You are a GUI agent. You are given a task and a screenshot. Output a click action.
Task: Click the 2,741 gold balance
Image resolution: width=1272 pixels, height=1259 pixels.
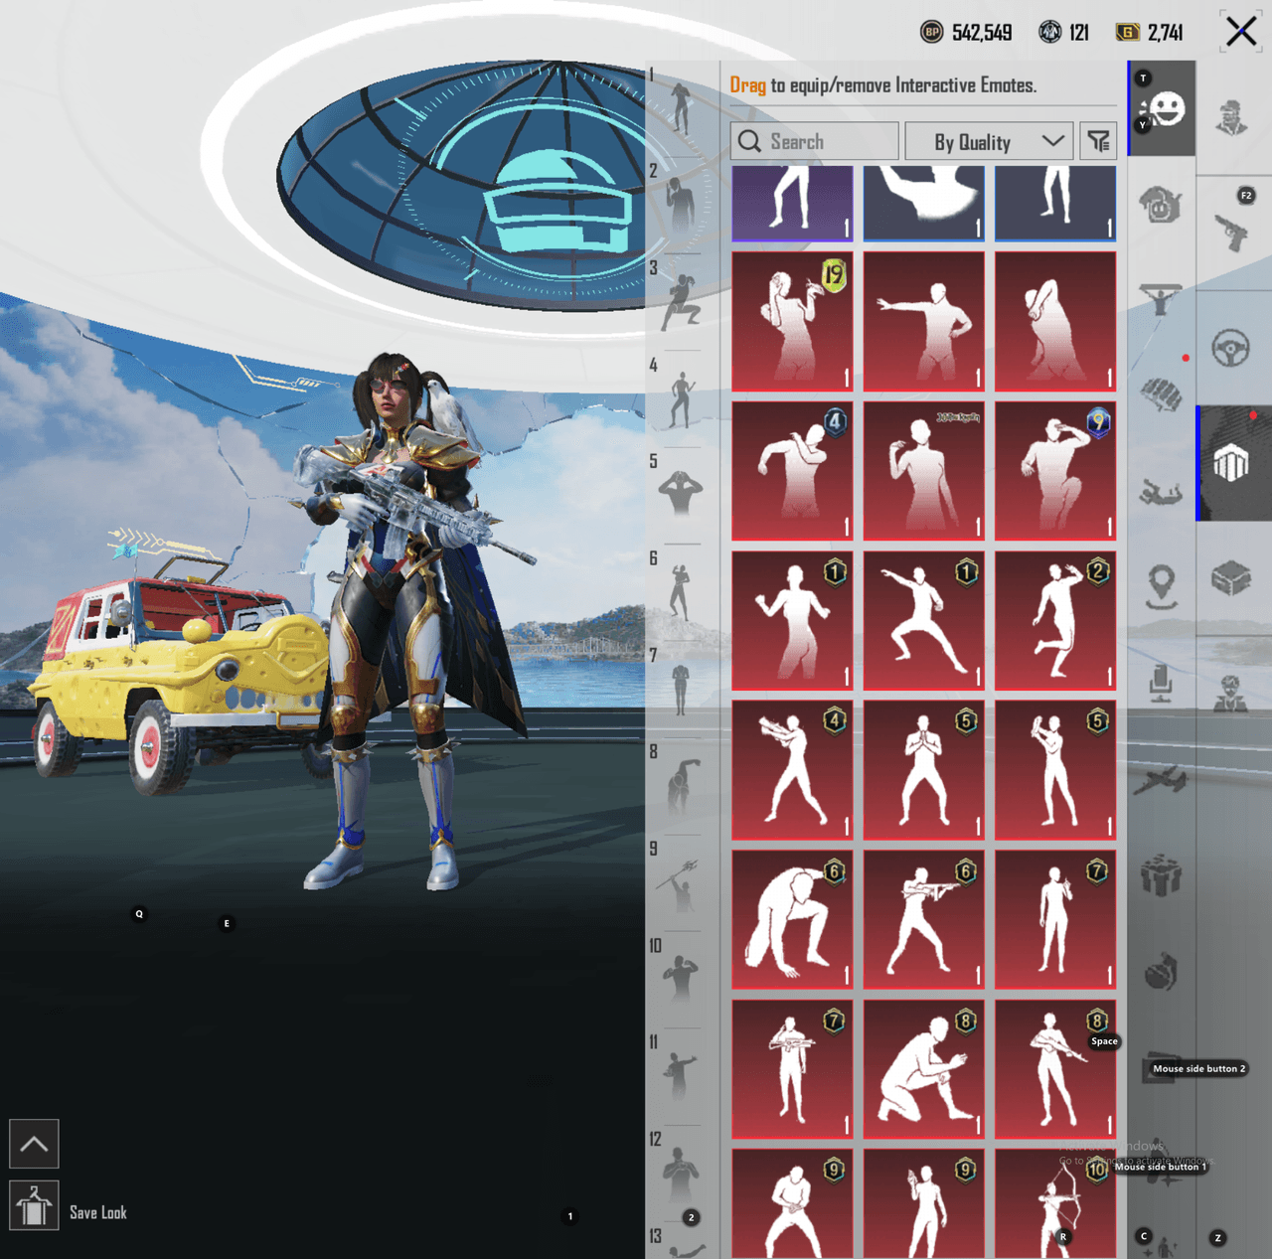(x=1166, y=33)
